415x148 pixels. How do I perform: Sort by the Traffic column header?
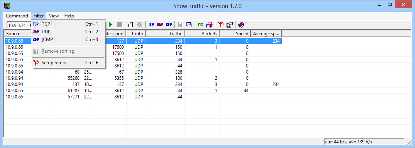(x=165, y=33)
